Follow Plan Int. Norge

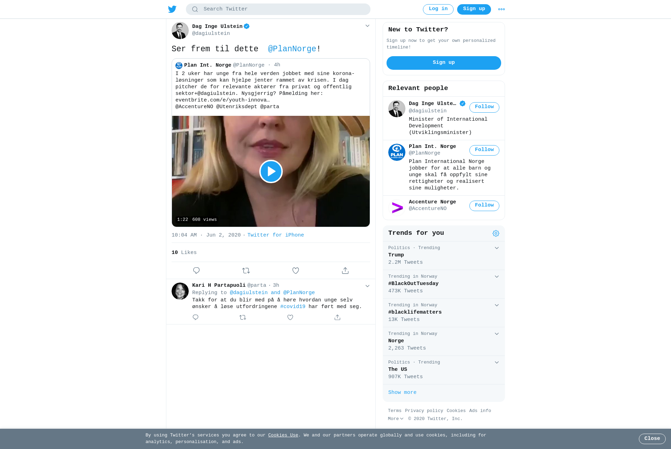(x=484, y=150)
